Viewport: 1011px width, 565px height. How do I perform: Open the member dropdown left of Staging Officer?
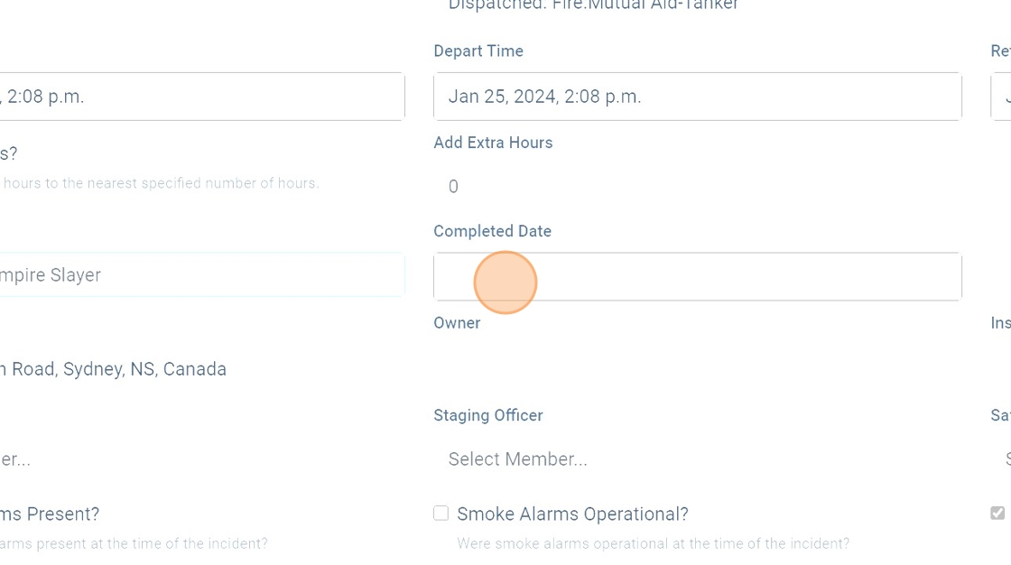pos(181,459)
